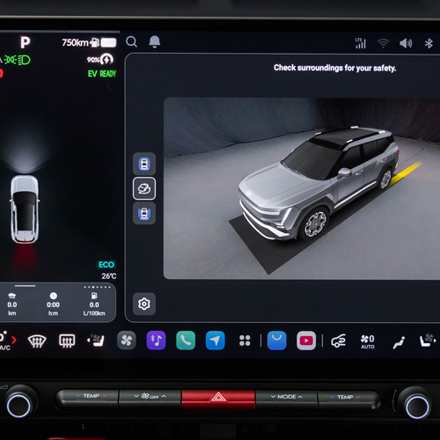Lower left TEMP with blue down arrow
The width and height of the screenshot is (440, 440).
(x=78, y=396)
